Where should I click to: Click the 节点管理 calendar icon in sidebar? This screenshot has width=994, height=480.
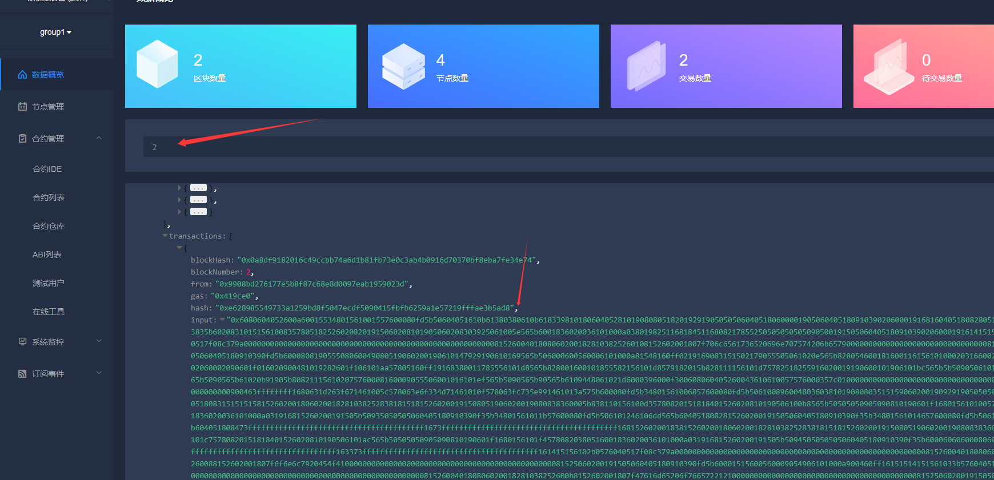22,107
